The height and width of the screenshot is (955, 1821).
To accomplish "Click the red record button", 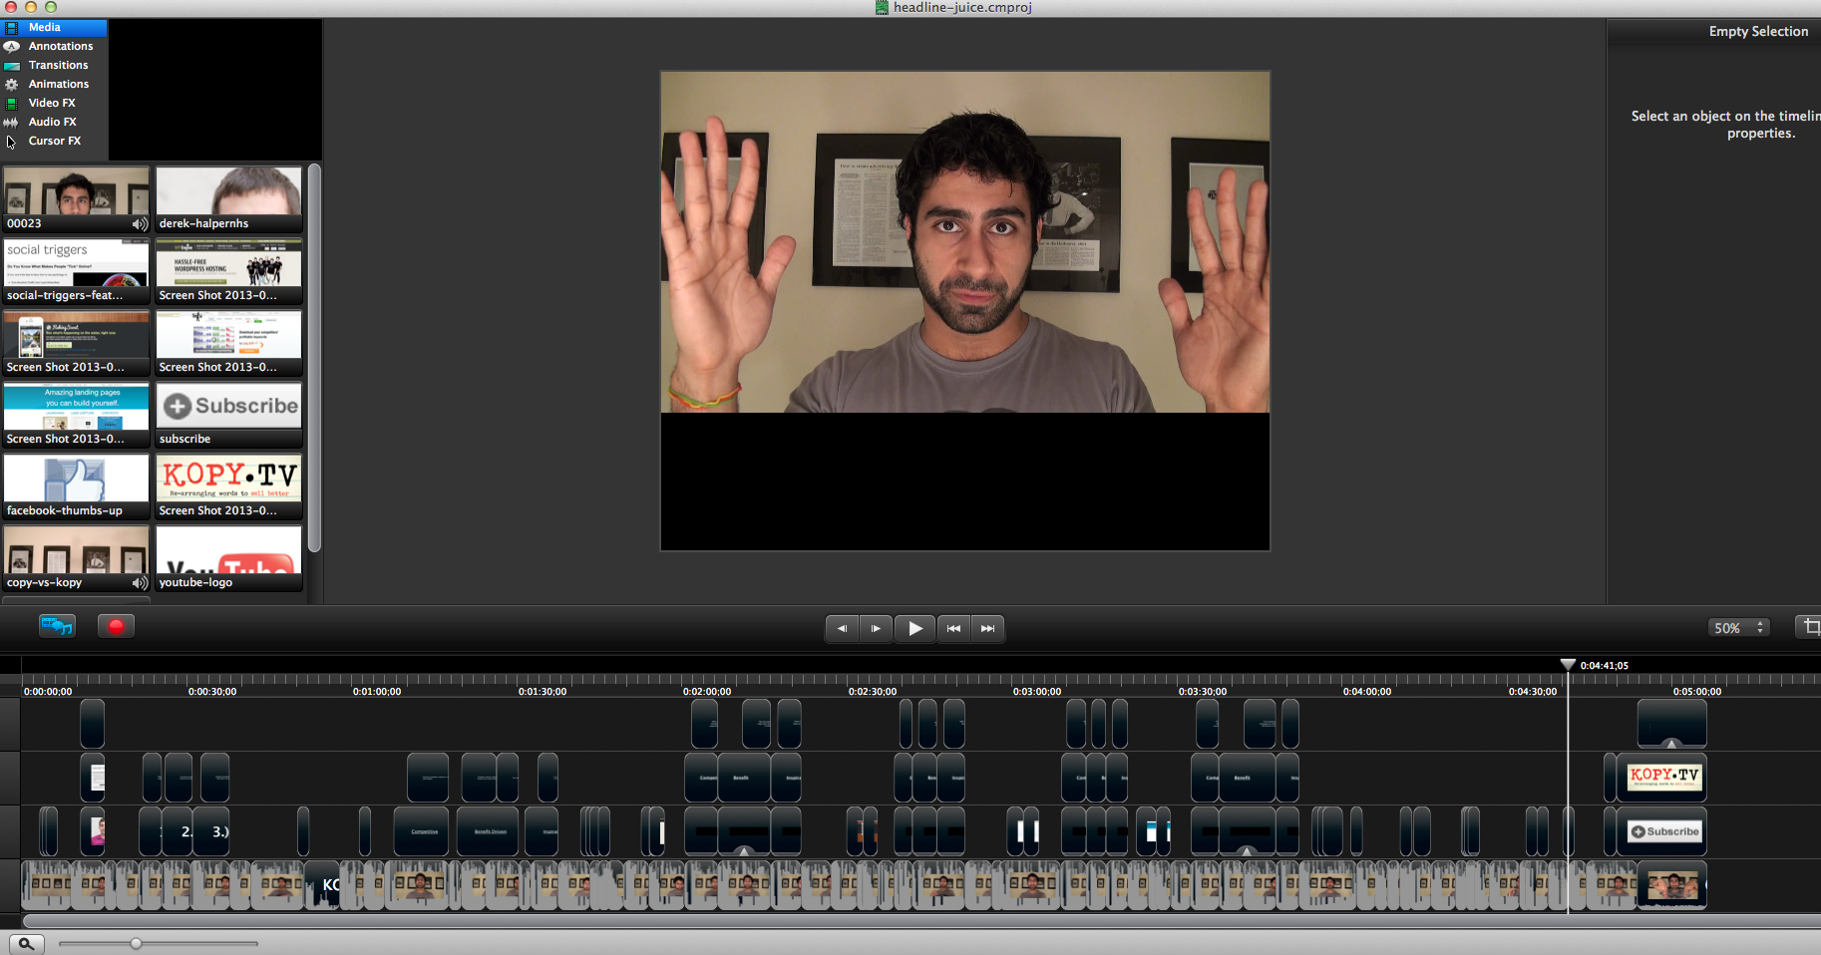I will [116, 626].
